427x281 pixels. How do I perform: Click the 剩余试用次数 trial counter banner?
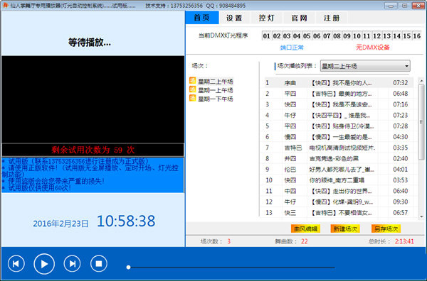click(x=93, y=150)
